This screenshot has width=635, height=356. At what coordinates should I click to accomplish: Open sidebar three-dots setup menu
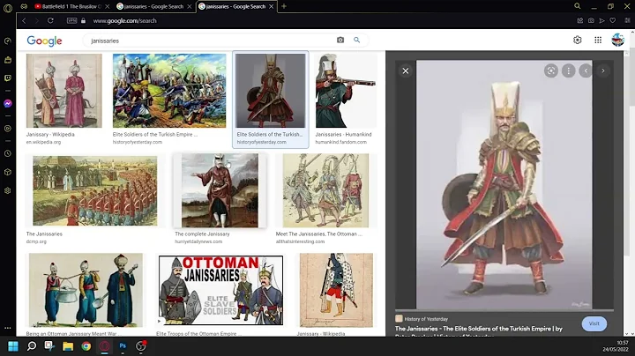8,328
